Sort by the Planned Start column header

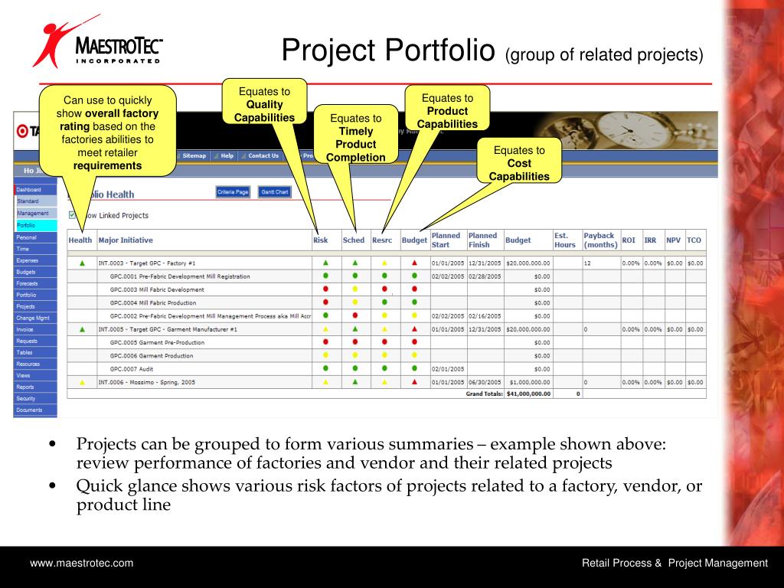pos(446,240)
